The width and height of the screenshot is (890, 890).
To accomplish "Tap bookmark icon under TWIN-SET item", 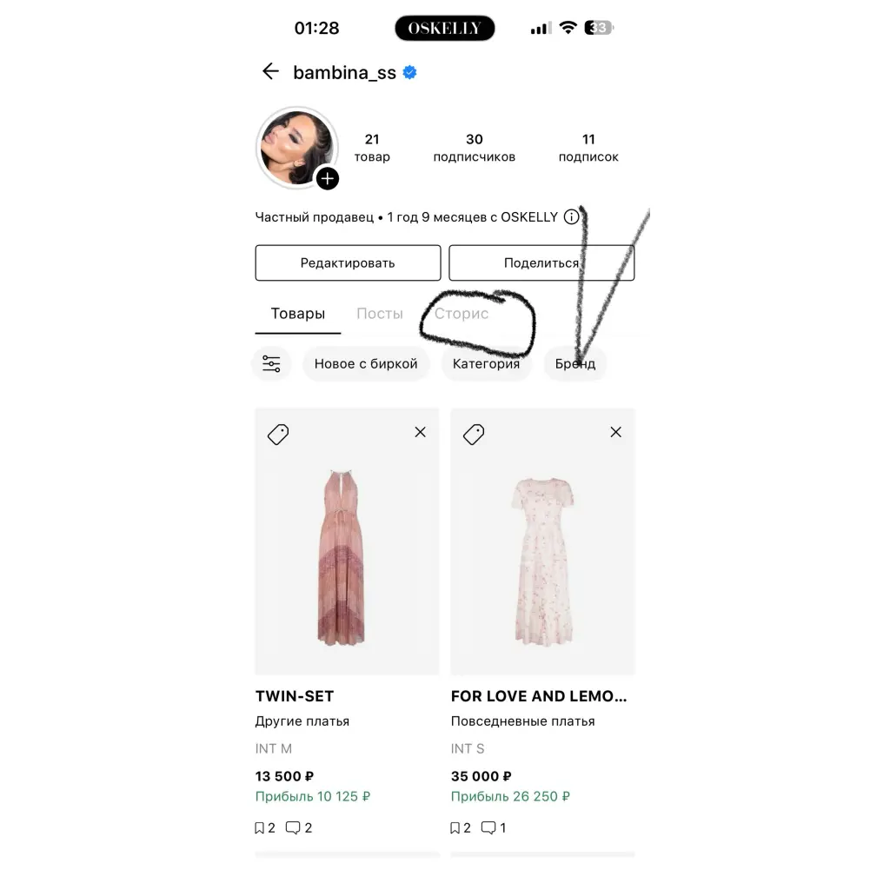I will tap(259, 828).
